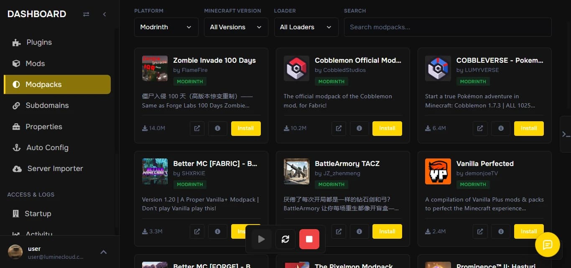This screenshot has height=268, width=571.
Task: Select Modpacks in the sidebar
Action: 57,84
